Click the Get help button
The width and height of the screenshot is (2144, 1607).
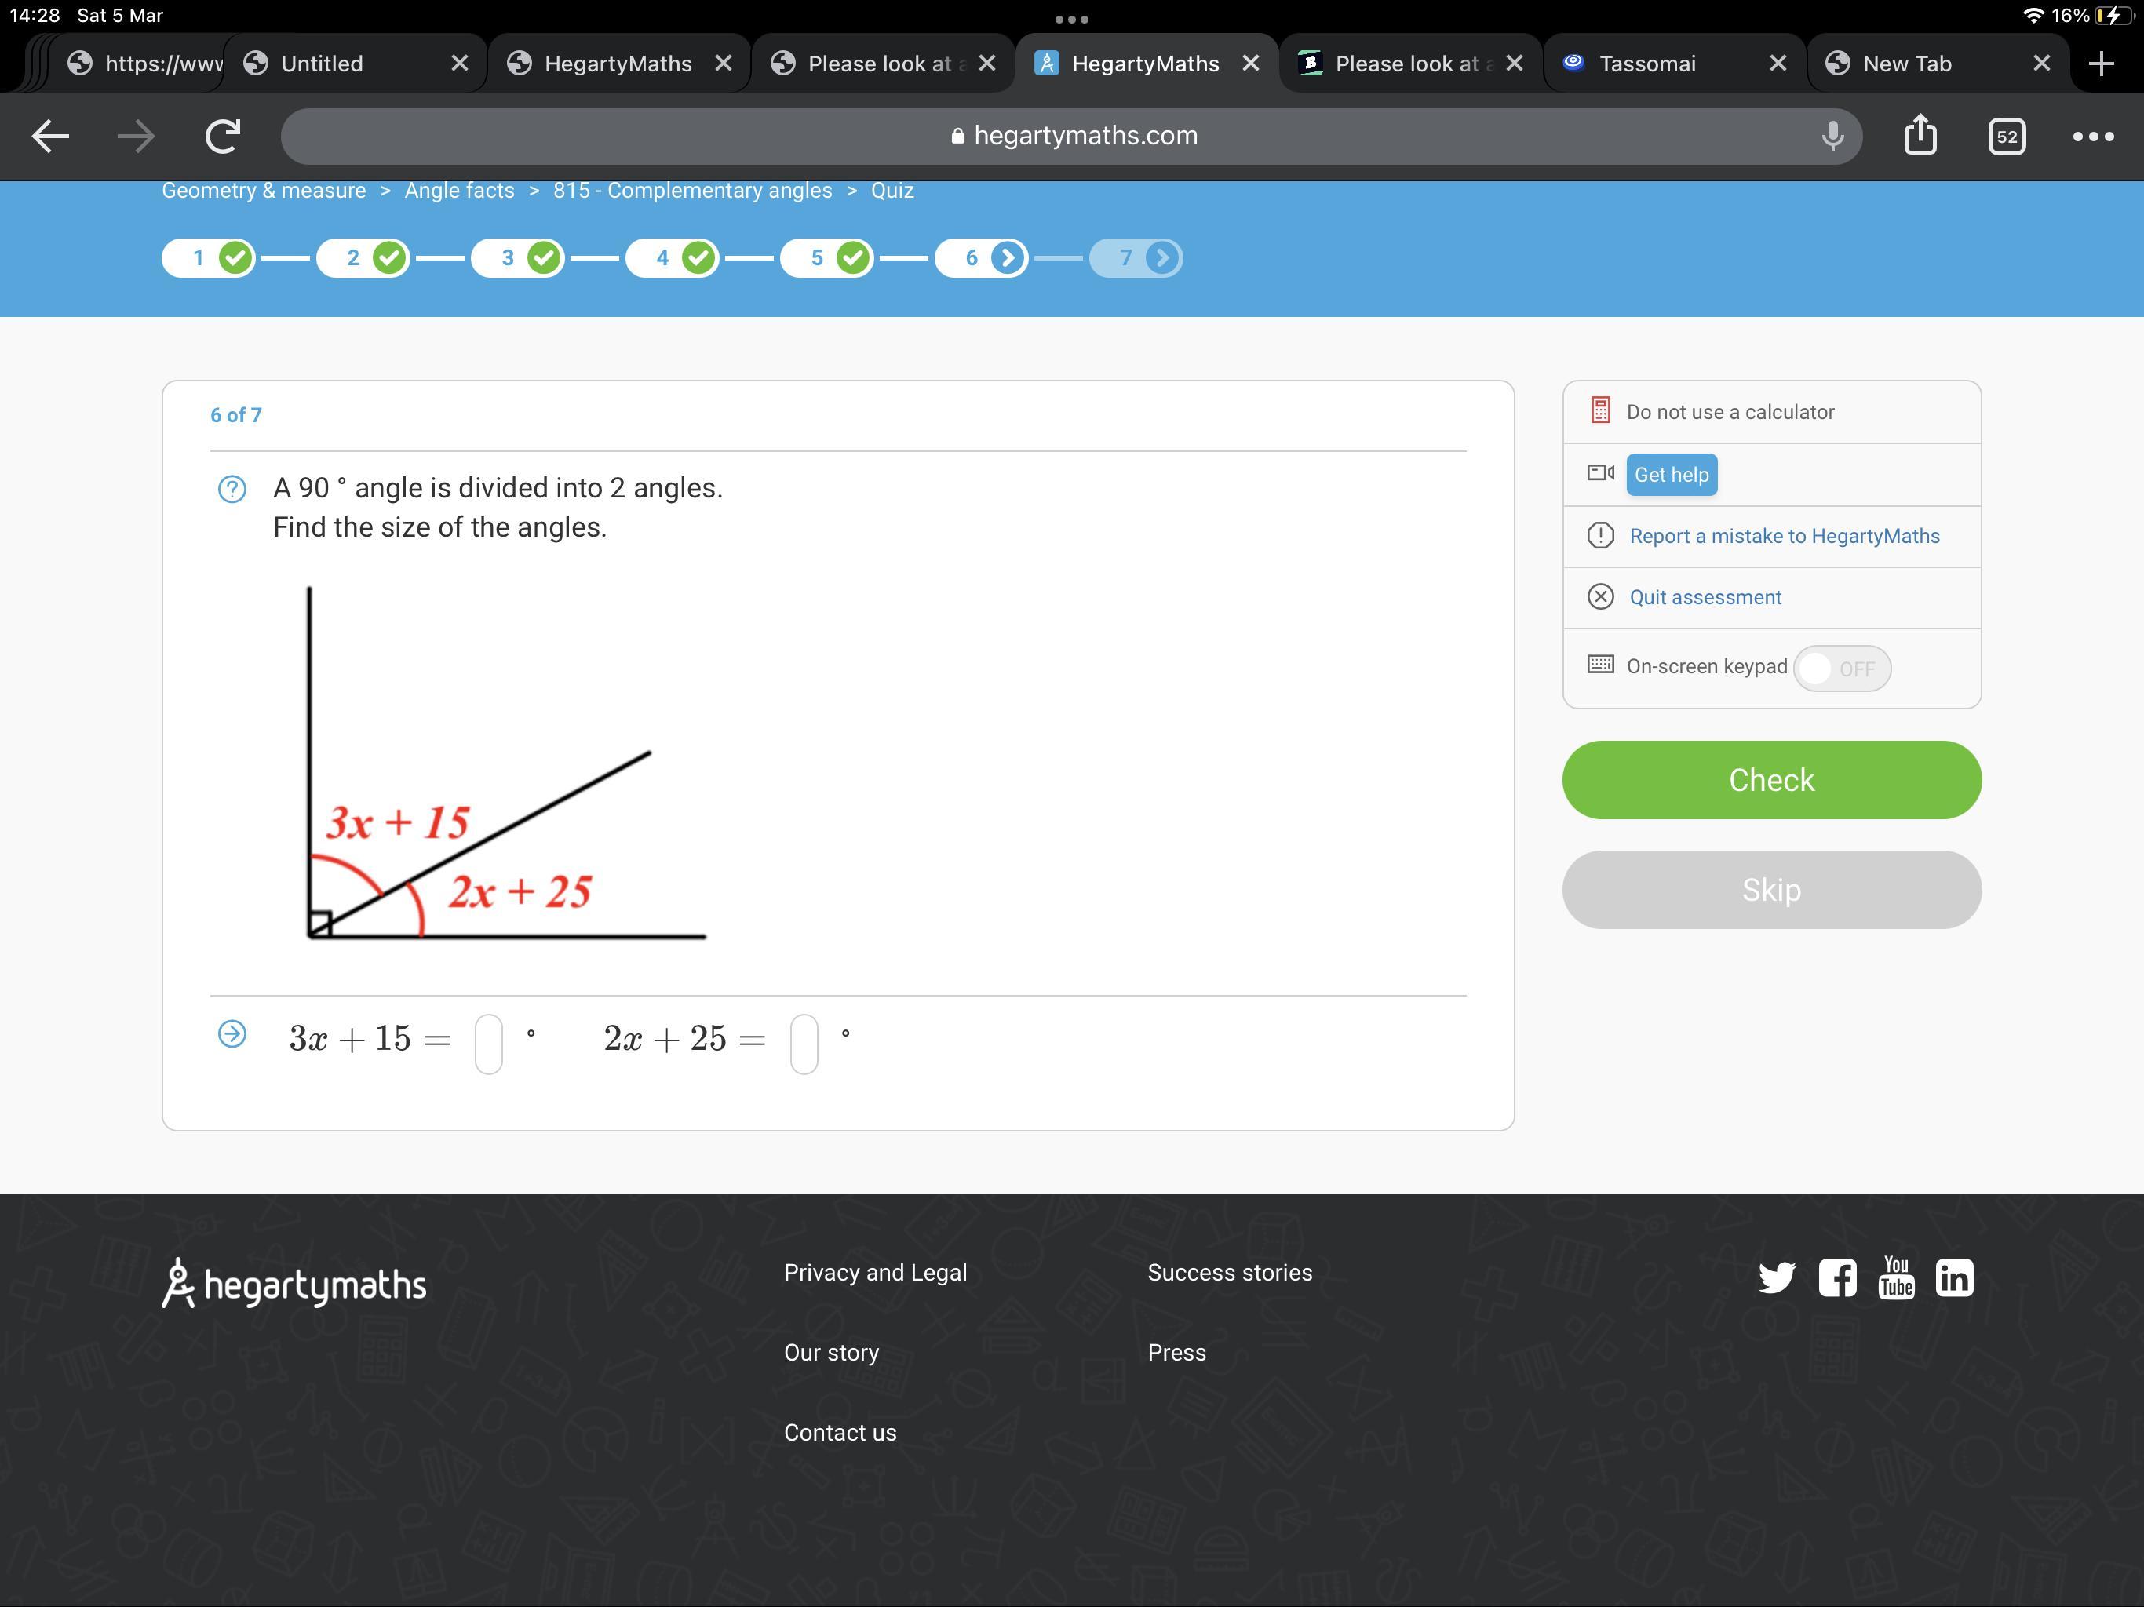click(1671, 475)
